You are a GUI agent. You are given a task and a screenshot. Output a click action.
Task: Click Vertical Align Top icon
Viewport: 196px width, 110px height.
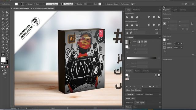149,17
